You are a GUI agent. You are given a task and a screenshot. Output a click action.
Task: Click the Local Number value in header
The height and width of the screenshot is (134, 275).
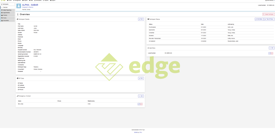coord(271,5)
